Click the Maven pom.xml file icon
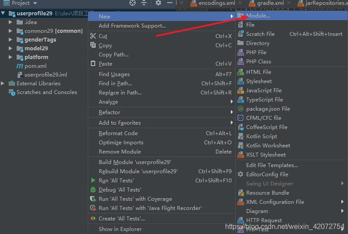 point(20,66)
